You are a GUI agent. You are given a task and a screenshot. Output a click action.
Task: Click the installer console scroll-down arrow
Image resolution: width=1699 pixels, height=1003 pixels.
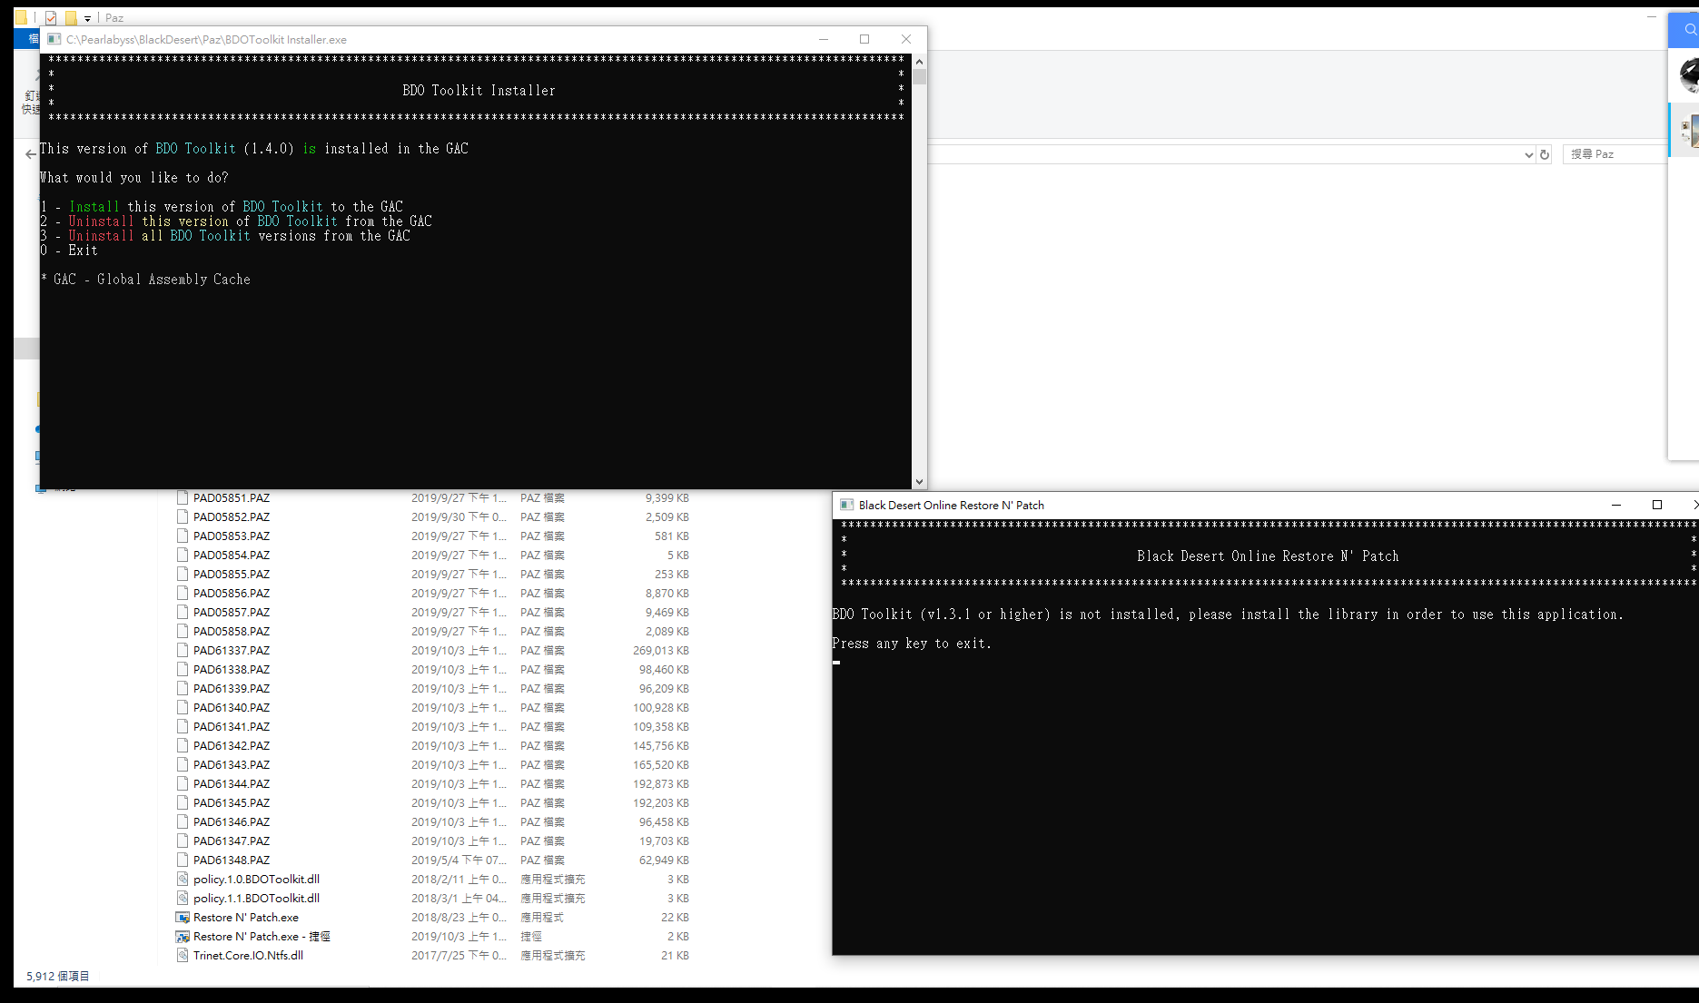point(919,482)
